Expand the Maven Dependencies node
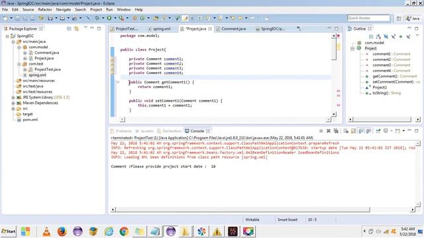Viewport: 424px width, 238px height. tap(13, 103)
